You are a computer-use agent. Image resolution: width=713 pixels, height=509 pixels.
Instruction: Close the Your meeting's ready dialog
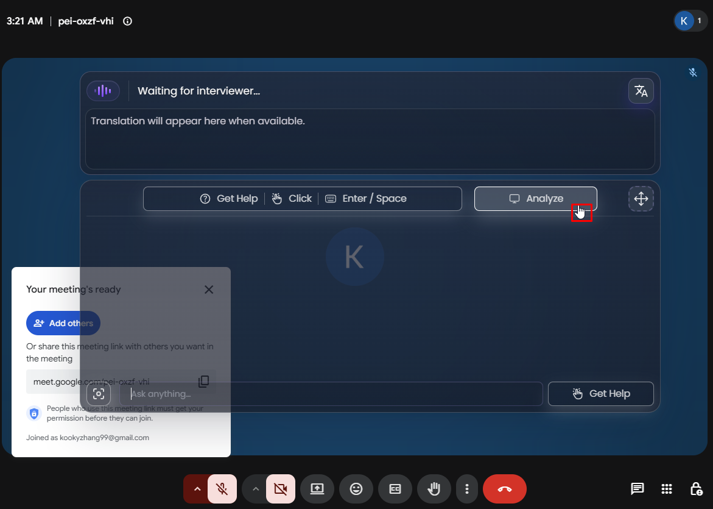click(x=209, y=290)
